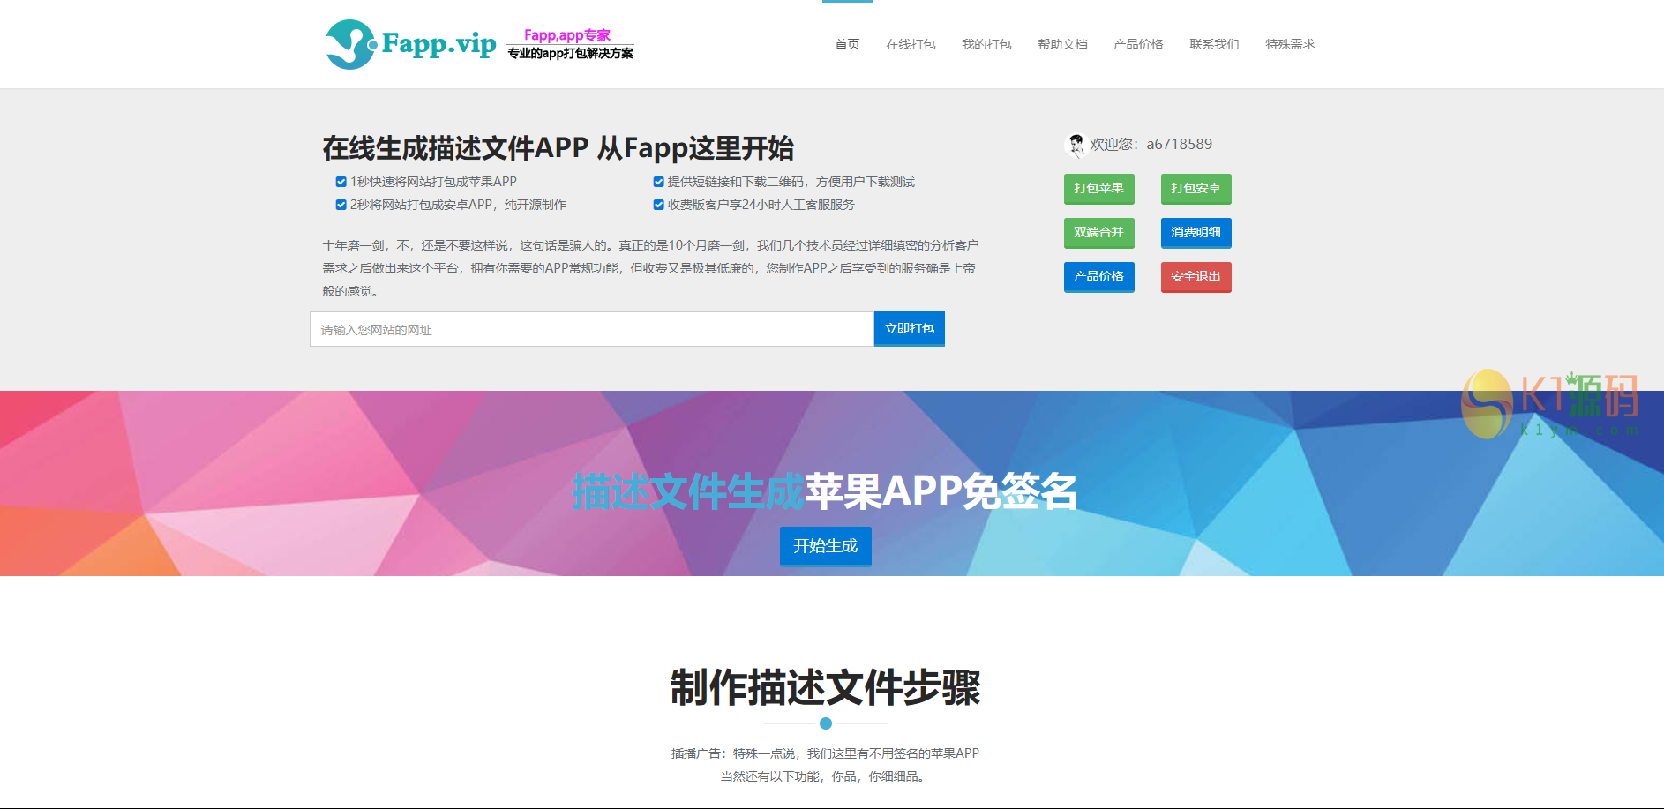Log out with the red 安全退出 button

tap(1196, 277)
